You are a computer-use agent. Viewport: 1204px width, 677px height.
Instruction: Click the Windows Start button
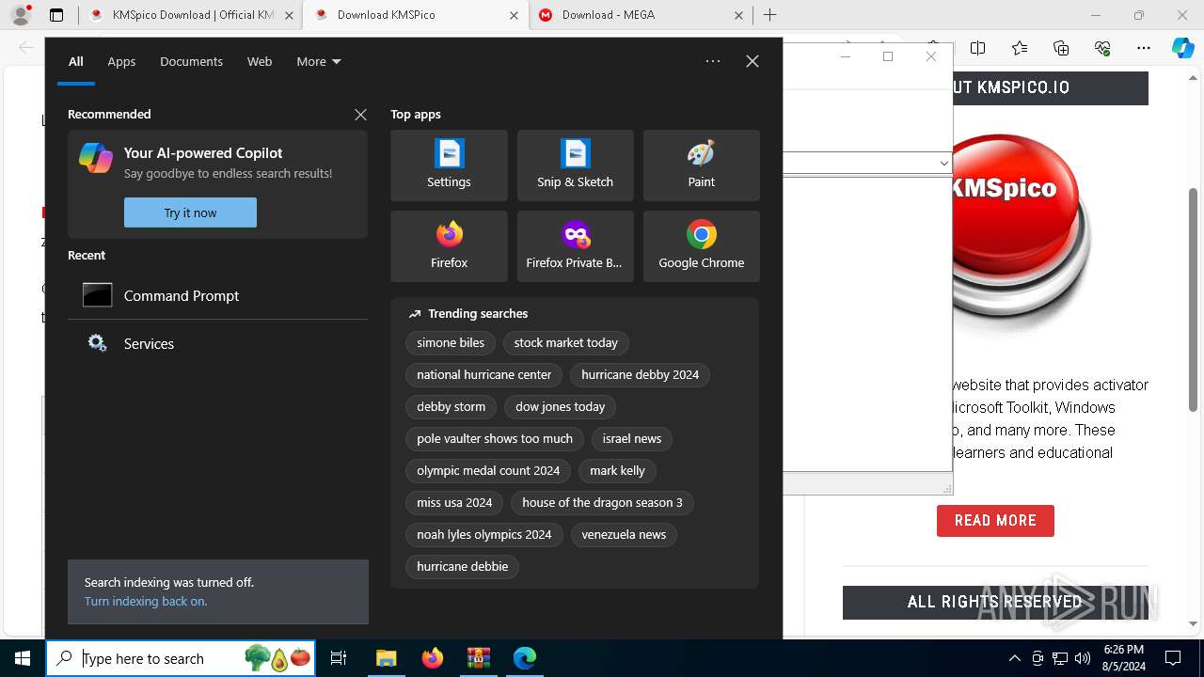tap(23, 658)
